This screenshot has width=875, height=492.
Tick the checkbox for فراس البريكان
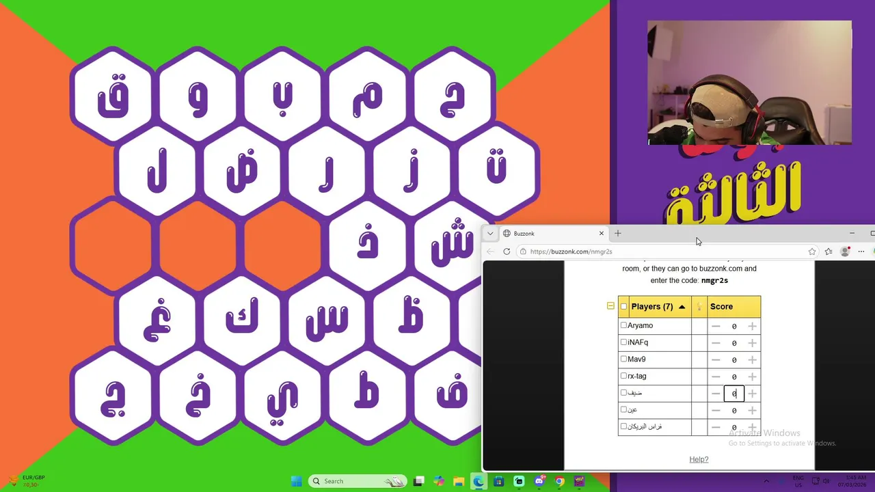click(623, 426)
